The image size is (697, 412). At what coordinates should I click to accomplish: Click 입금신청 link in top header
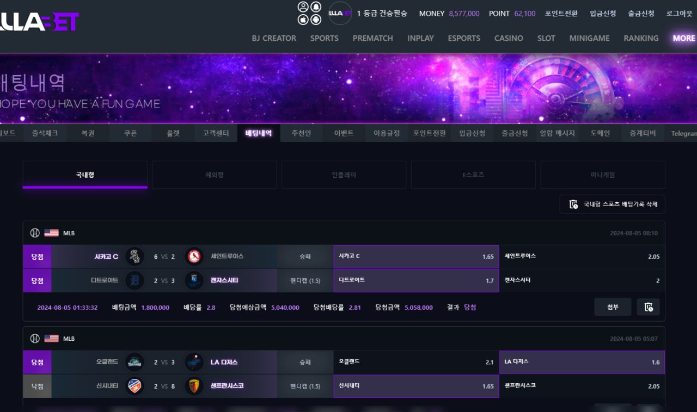click(x=603, y=14)
